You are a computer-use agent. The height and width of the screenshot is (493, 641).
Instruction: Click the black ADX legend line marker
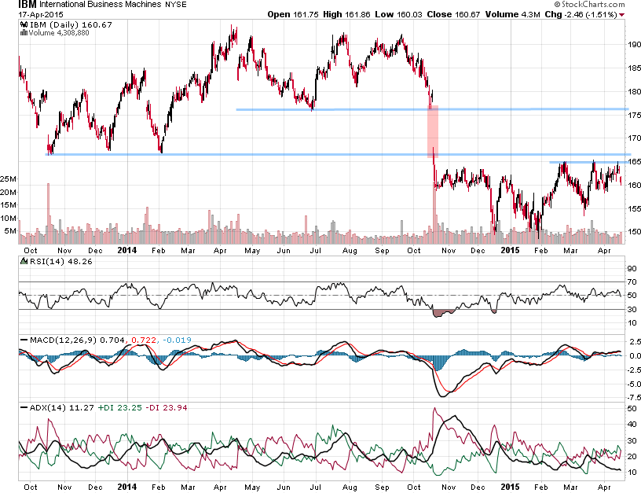tap(24, 407)
